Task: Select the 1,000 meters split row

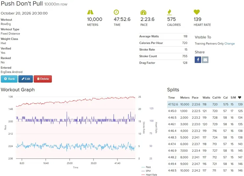Action: pos(205,111)
